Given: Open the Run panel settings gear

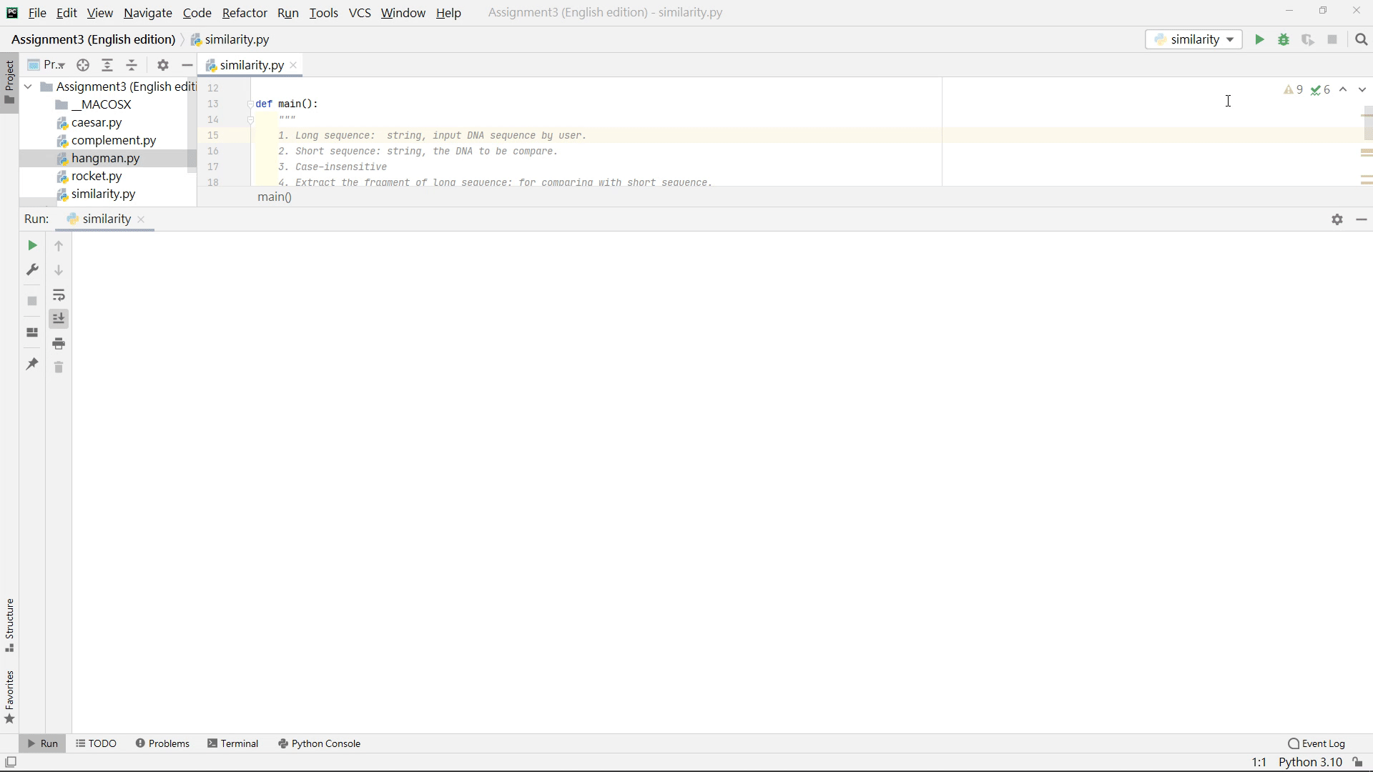Looking at the screenshot, I should pyautogui.click(x=1337, y=219).
